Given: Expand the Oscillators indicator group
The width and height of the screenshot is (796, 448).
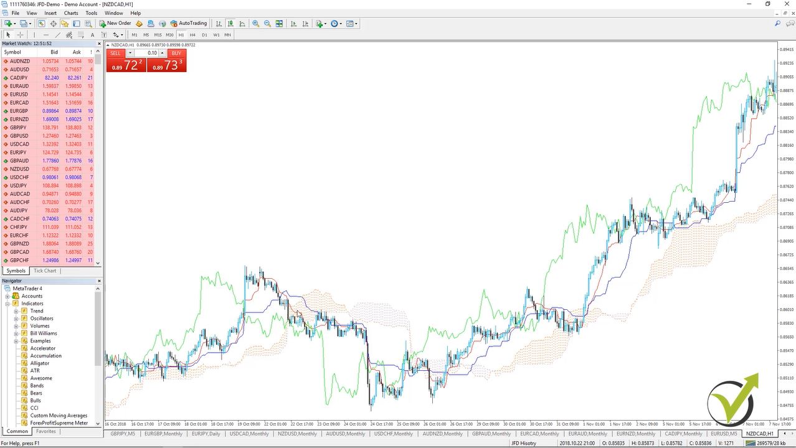Looking at the screenshot, I should click(x=17, y=318).
